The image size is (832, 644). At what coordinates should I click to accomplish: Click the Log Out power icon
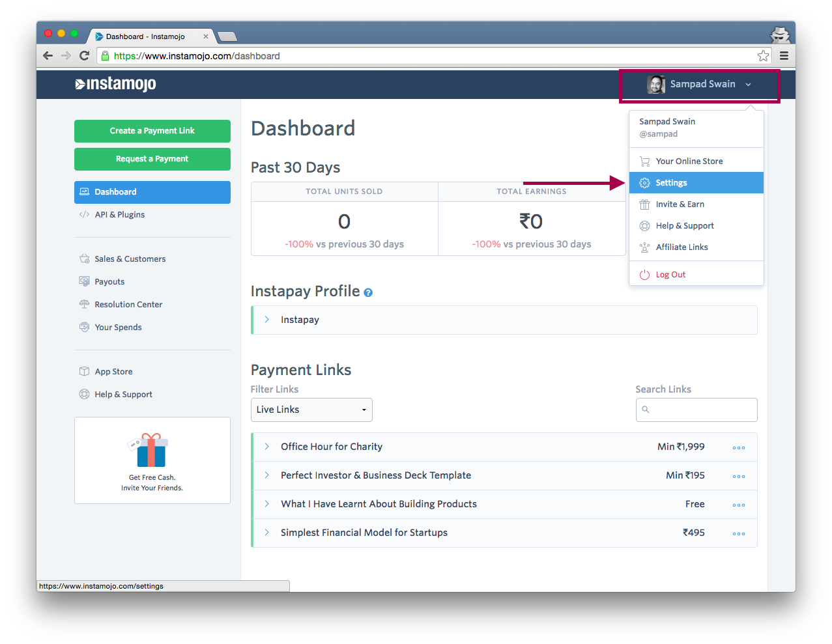[x=644, y=275]
